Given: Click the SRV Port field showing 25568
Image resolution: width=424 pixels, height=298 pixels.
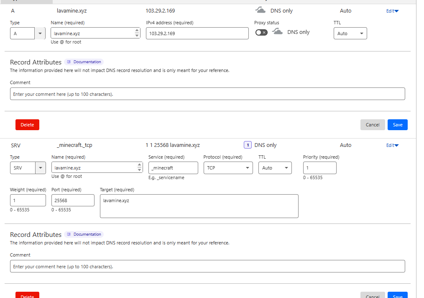Looking at the screenshot, I should pyautogui.click(x=73, y=200).
